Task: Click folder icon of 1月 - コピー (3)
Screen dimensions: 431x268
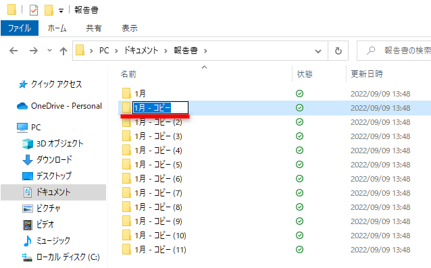Action: pos(126,136)
